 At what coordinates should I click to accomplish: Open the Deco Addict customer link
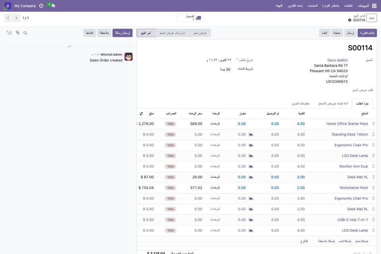(337, 60)
